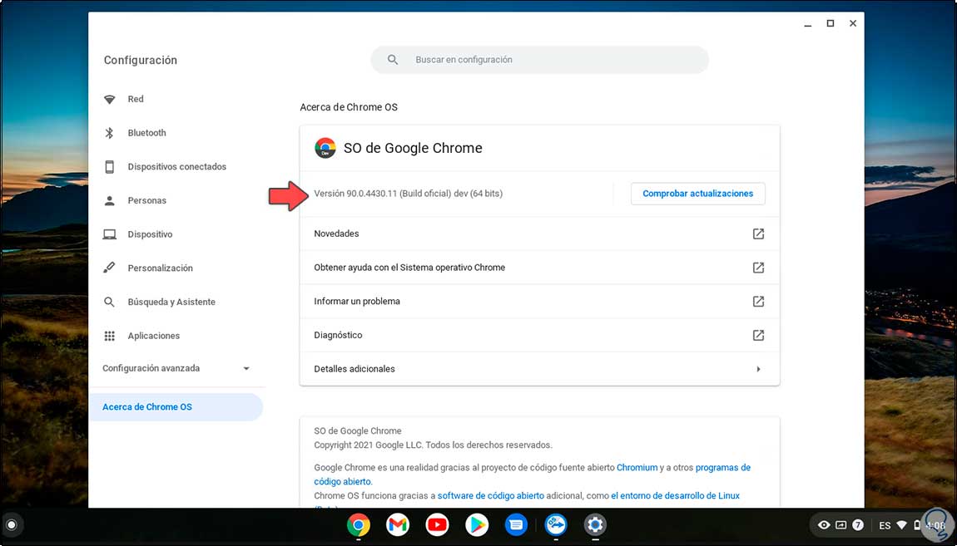Click the battery icon in the system tray
This screenshot has width=957, height=546.
[x=917, y=525]
